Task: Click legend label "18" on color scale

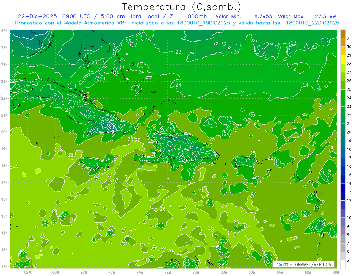Action: (x=349, y=149)
